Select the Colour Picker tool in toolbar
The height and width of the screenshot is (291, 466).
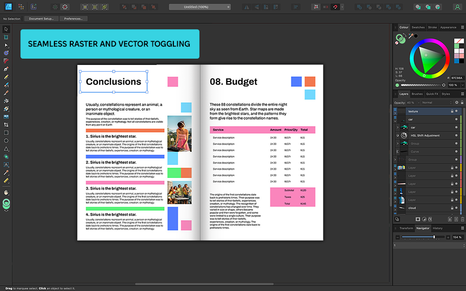(6, 173)
